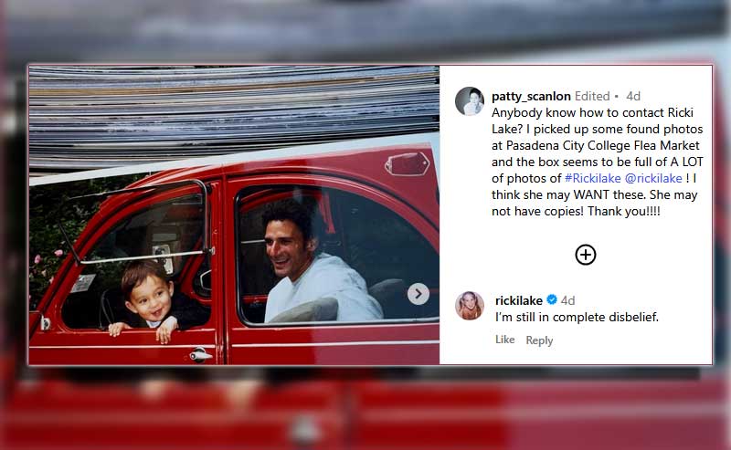Click the red car door handle in photo
Viewport: 731px width, 450px height.
pyautogui.click(x=201, y=355)
